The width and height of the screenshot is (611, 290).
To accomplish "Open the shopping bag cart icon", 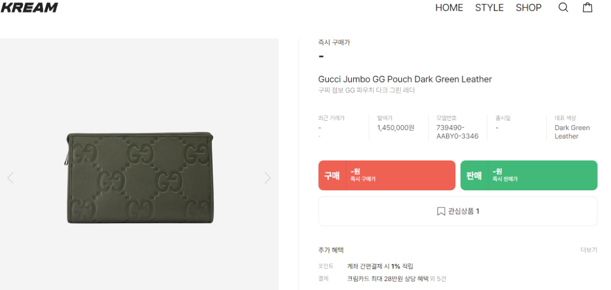I will click(x=588, y=8).
